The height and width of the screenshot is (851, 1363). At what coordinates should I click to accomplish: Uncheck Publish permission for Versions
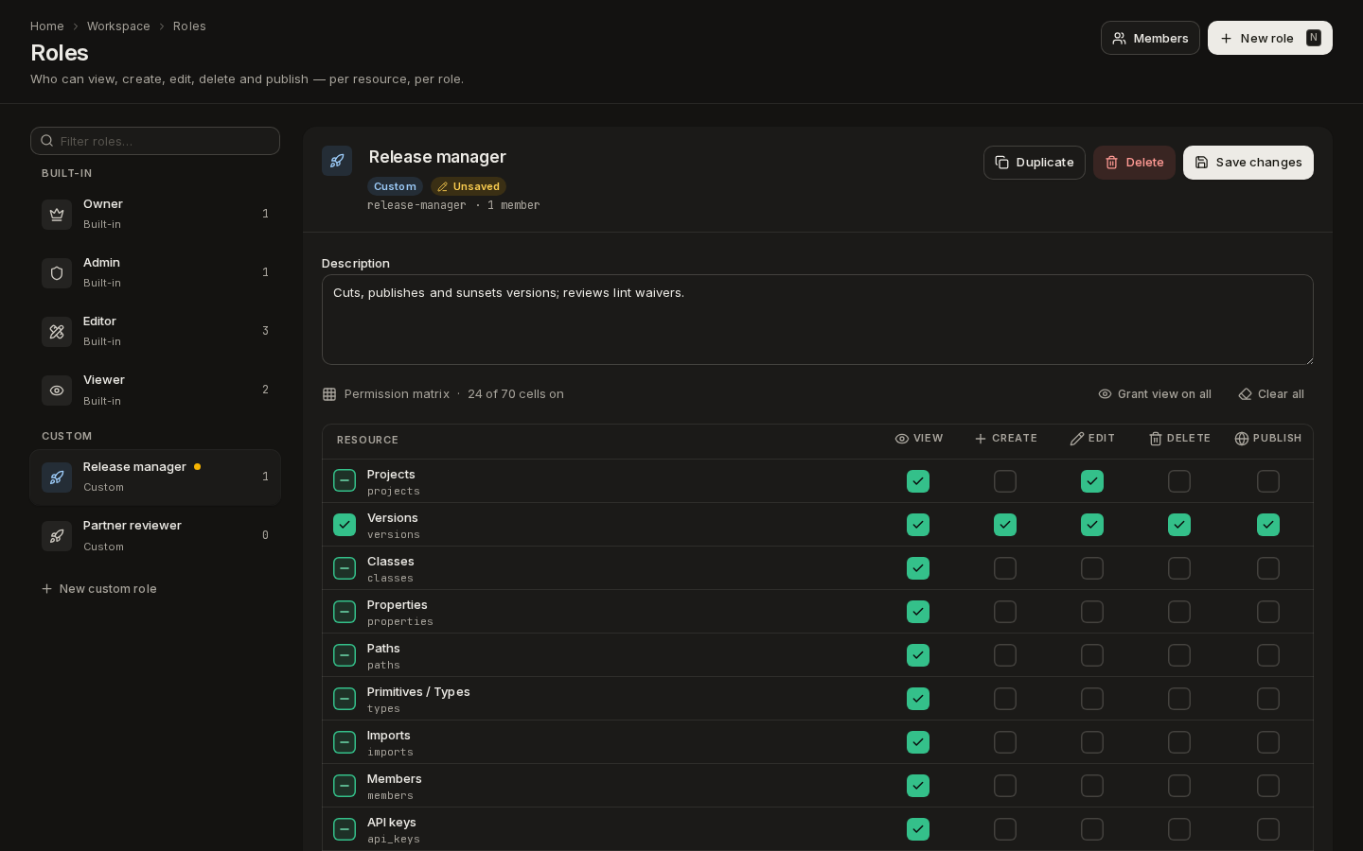point(1268,525)
